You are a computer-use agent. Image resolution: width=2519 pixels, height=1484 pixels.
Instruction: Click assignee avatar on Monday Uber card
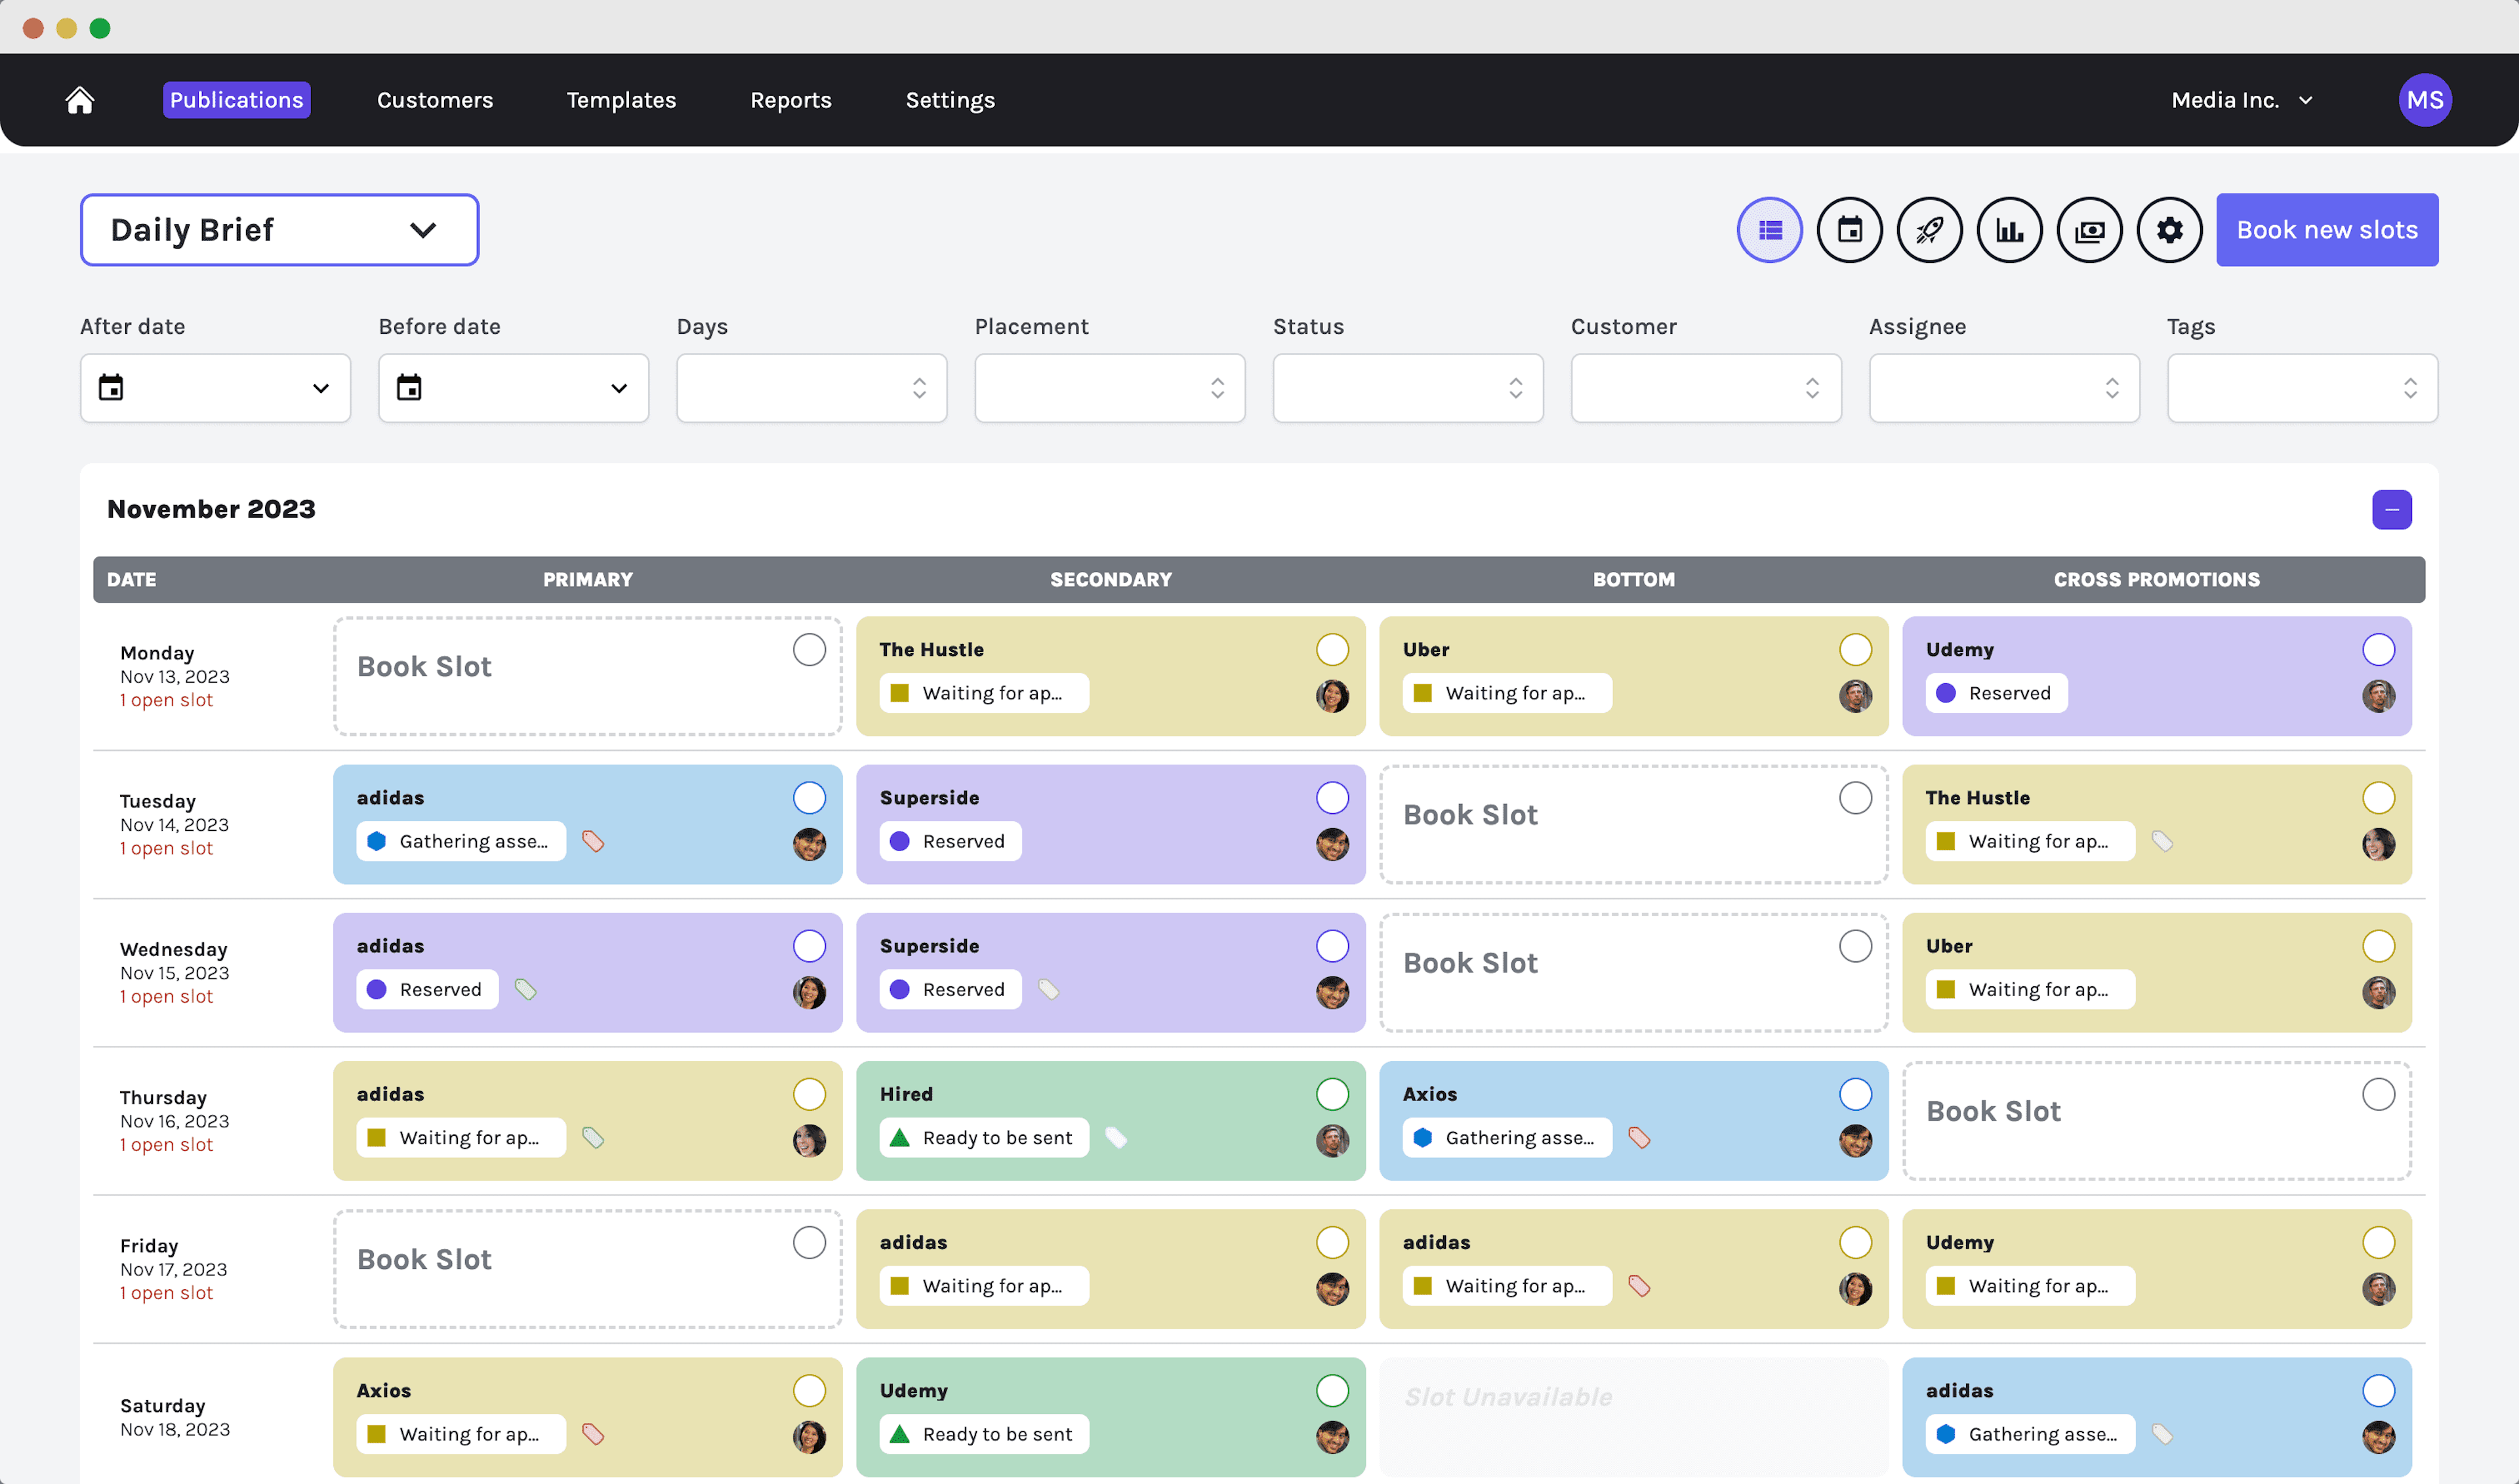[1854, 695]
